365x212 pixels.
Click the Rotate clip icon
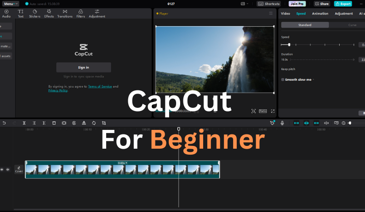[94, 123]
